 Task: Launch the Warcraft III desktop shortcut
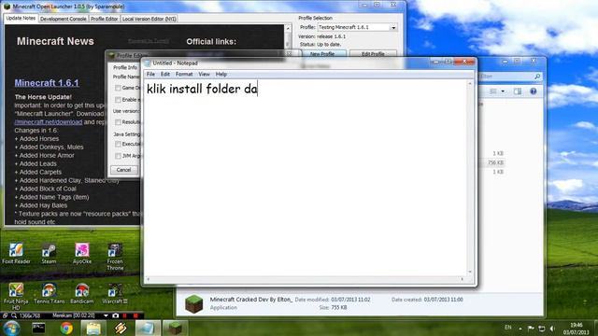[115, 293]
